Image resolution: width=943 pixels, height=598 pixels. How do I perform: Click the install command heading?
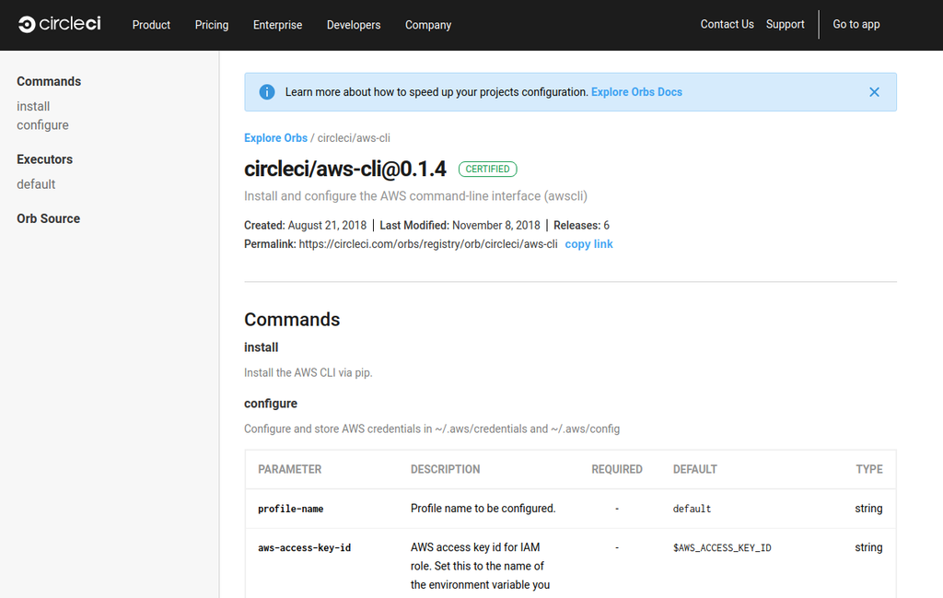(261, 347)
